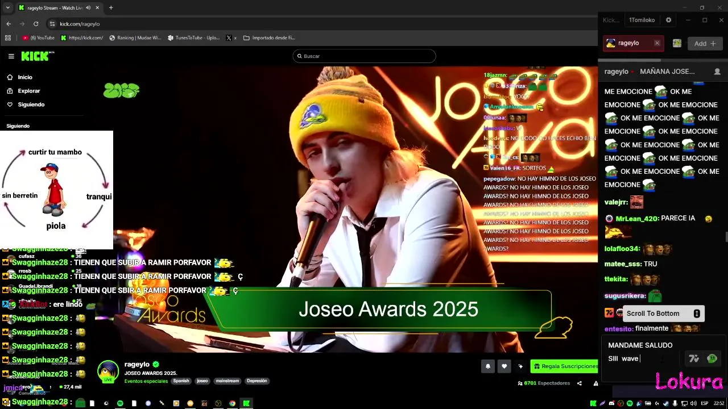This screenshot has height=409, width=728.
Task: Select the Depresión stream tag
Action: [x=257, y=381]
